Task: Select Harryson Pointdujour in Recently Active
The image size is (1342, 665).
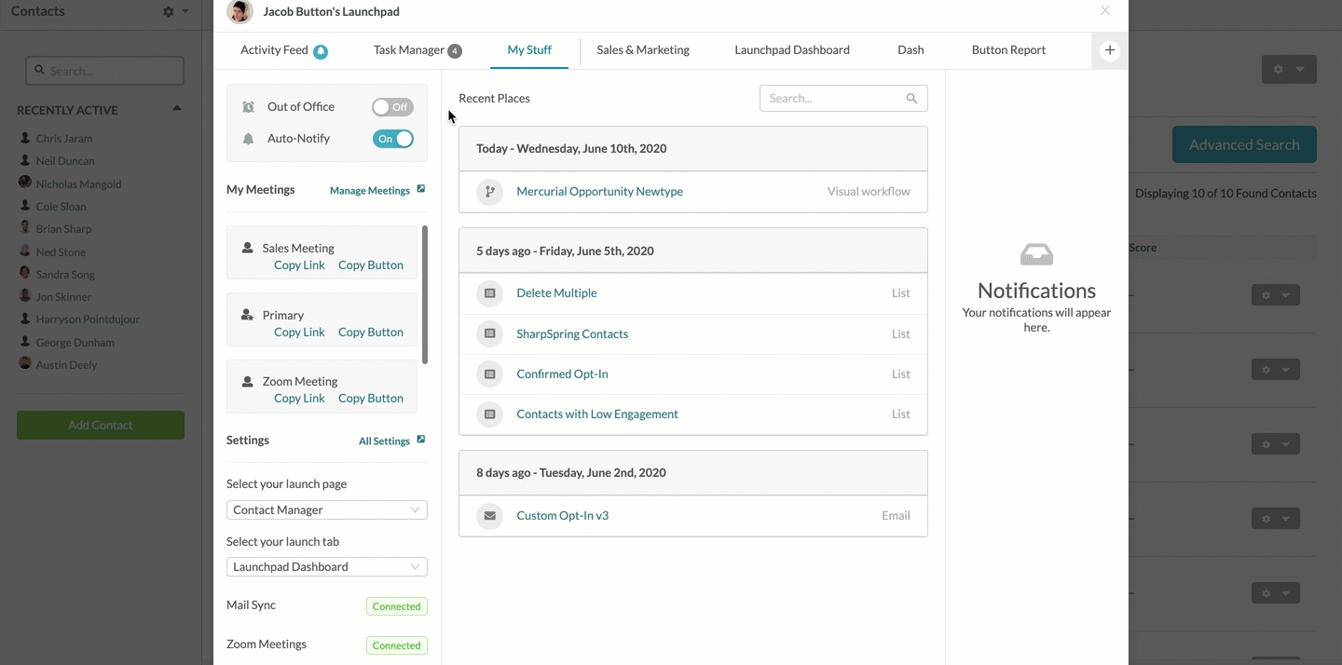Action: (88, 319)
